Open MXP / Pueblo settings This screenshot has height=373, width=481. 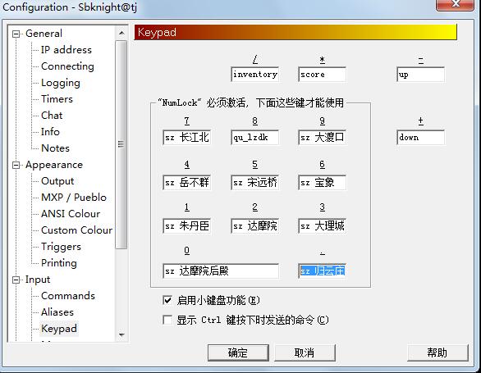tap(74, 198)
